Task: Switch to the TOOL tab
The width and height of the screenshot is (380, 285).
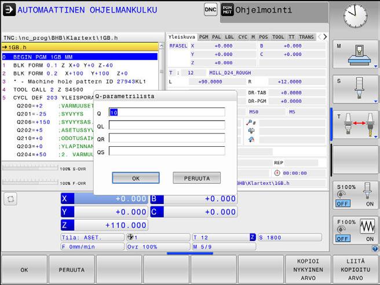Action: pyautogui.click(x=278, y=37)
